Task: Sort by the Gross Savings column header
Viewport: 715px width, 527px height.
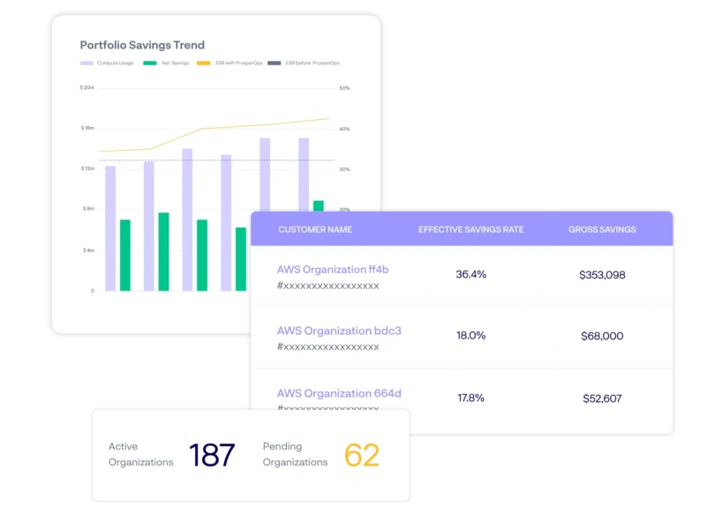Action: pyautogui.click(x=602, y=229)
